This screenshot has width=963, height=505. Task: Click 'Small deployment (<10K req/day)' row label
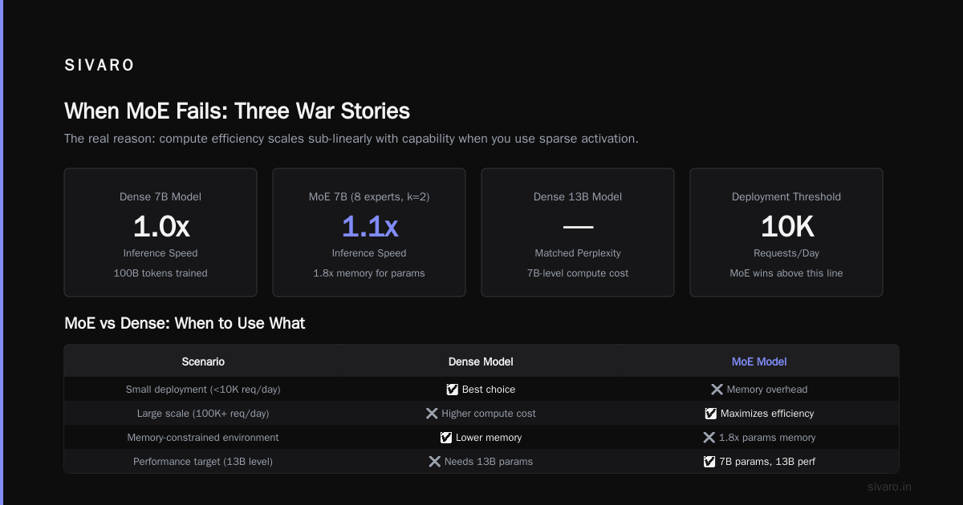pos(203,390)
